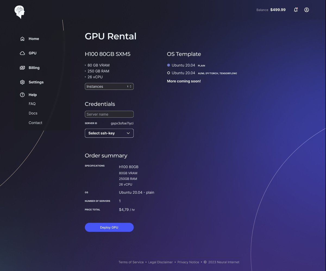
Task: Click the price total $4,79 / hr
Action: coord(127,210)
